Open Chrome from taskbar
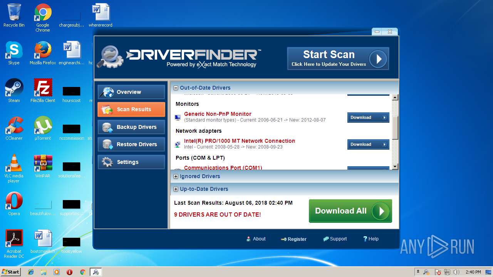 coord(82,272)
